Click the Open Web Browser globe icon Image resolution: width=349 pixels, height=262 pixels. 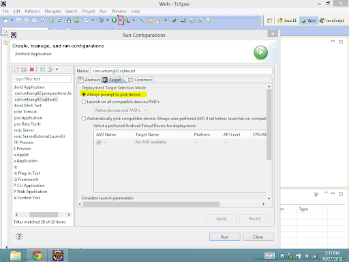(x=174, y=20)
